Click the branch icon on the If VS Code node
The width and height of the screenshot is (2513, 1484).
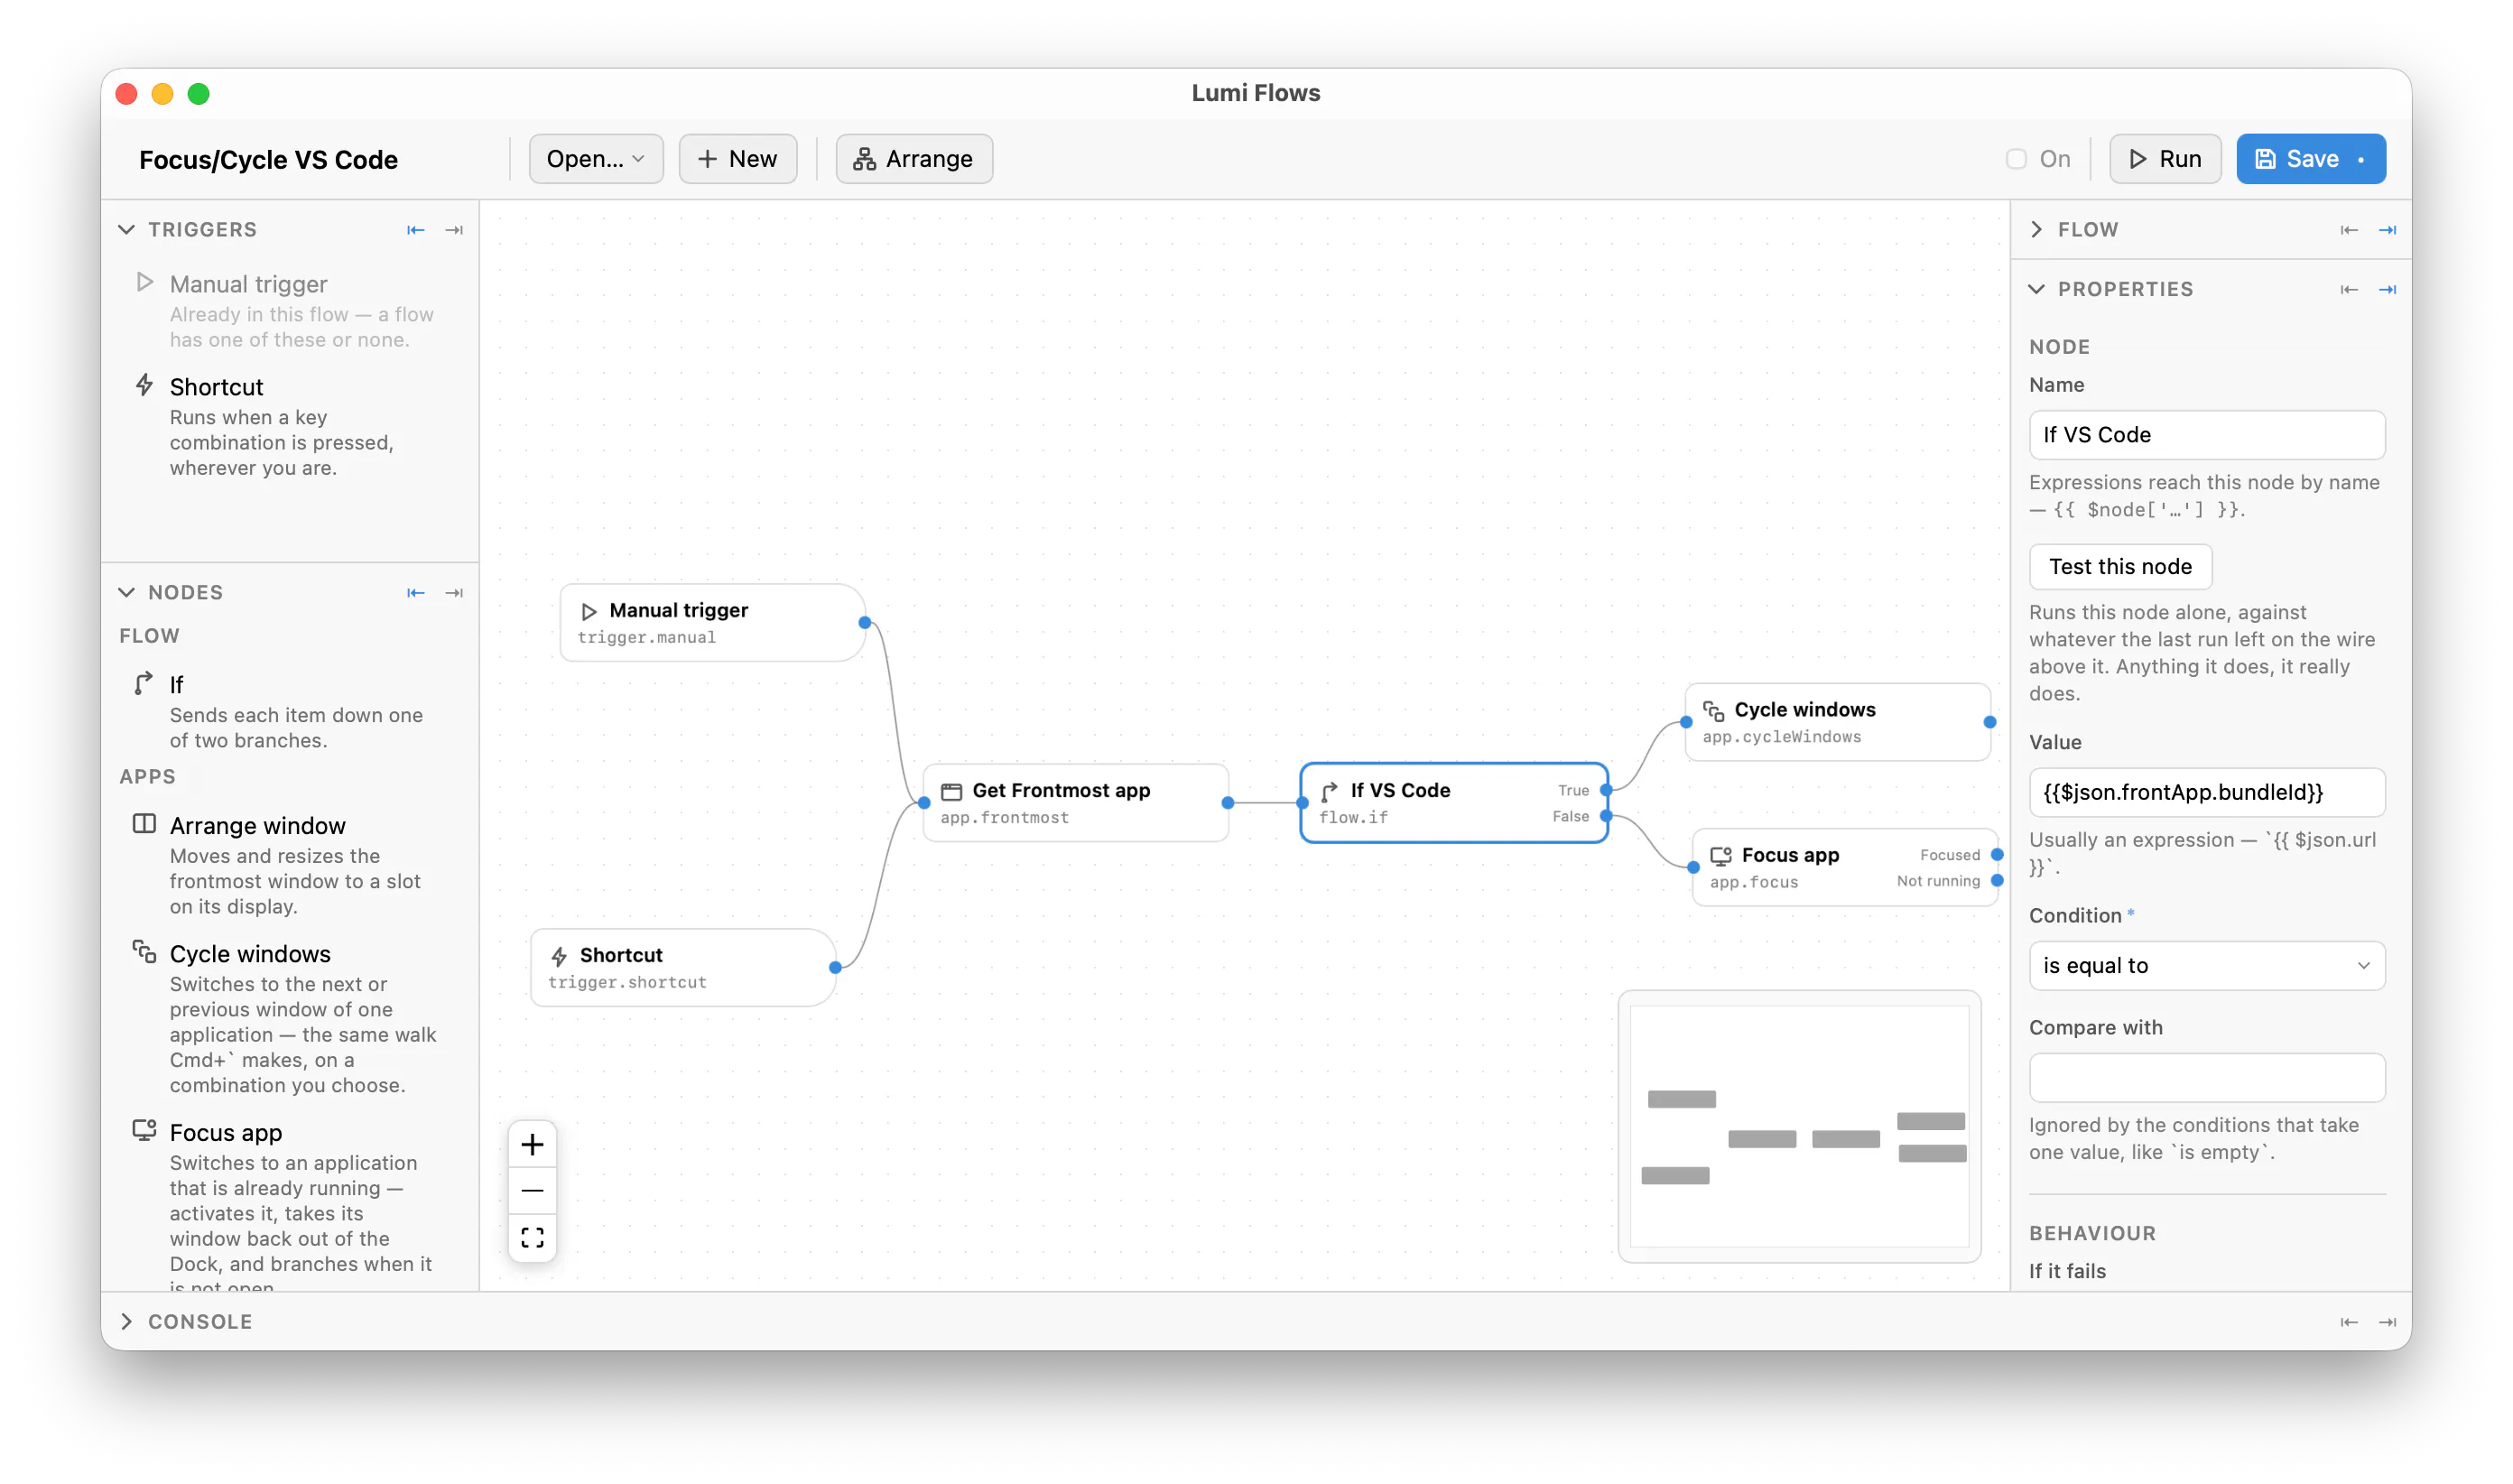coord(1329,792)
